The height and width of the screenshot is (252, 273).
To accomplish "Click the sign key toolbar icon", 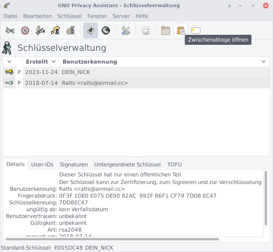I will 40,31.
